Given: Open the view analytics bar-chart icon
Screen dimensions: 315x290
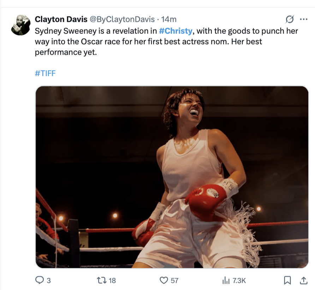Looking at the screenshot, I should tap(226, 280).
